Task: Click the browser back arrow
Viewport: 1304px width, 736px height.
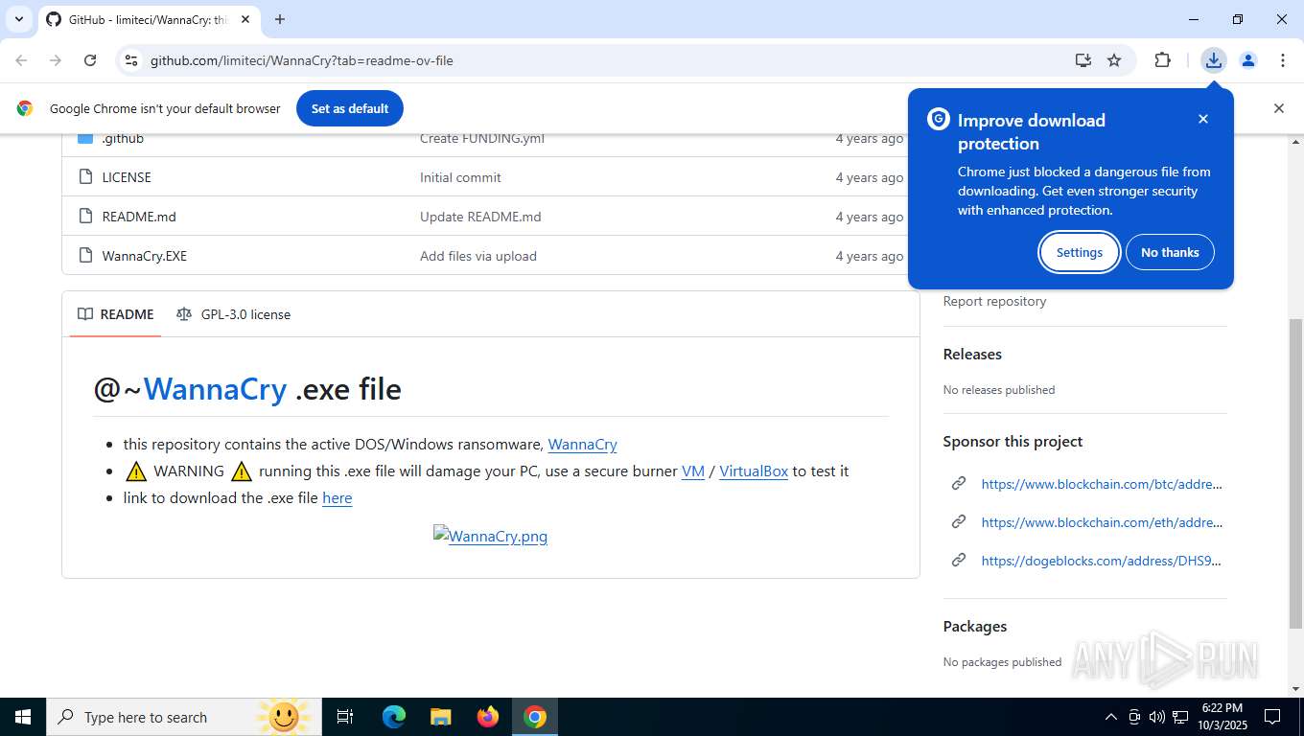Action: coord(21,60)
